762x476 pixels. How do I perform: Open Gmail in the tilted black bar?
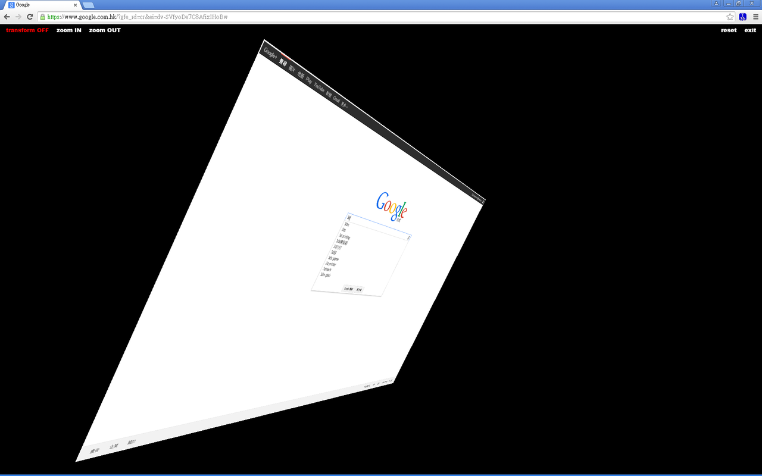pos(336,101)
